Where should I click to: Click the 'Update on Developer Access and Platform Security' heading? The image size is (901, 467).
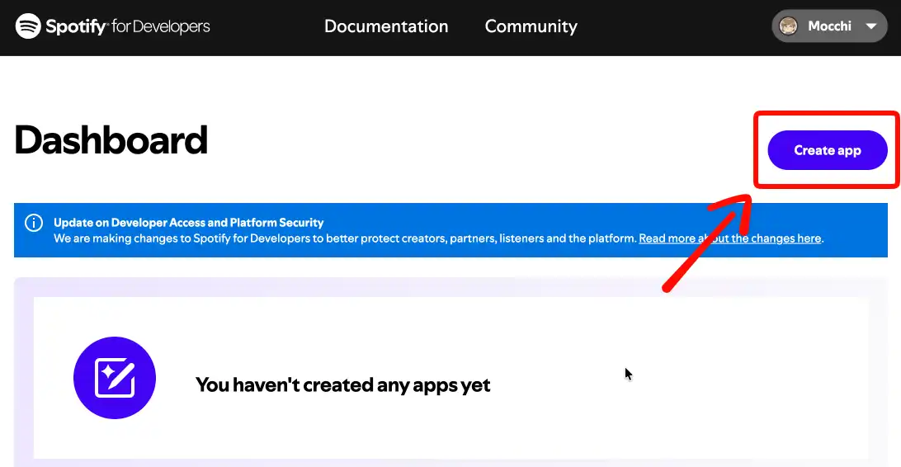(188, 222)
